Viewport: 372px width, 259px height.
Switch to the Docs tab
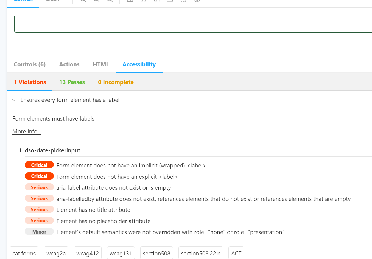(x=52, y=1)
